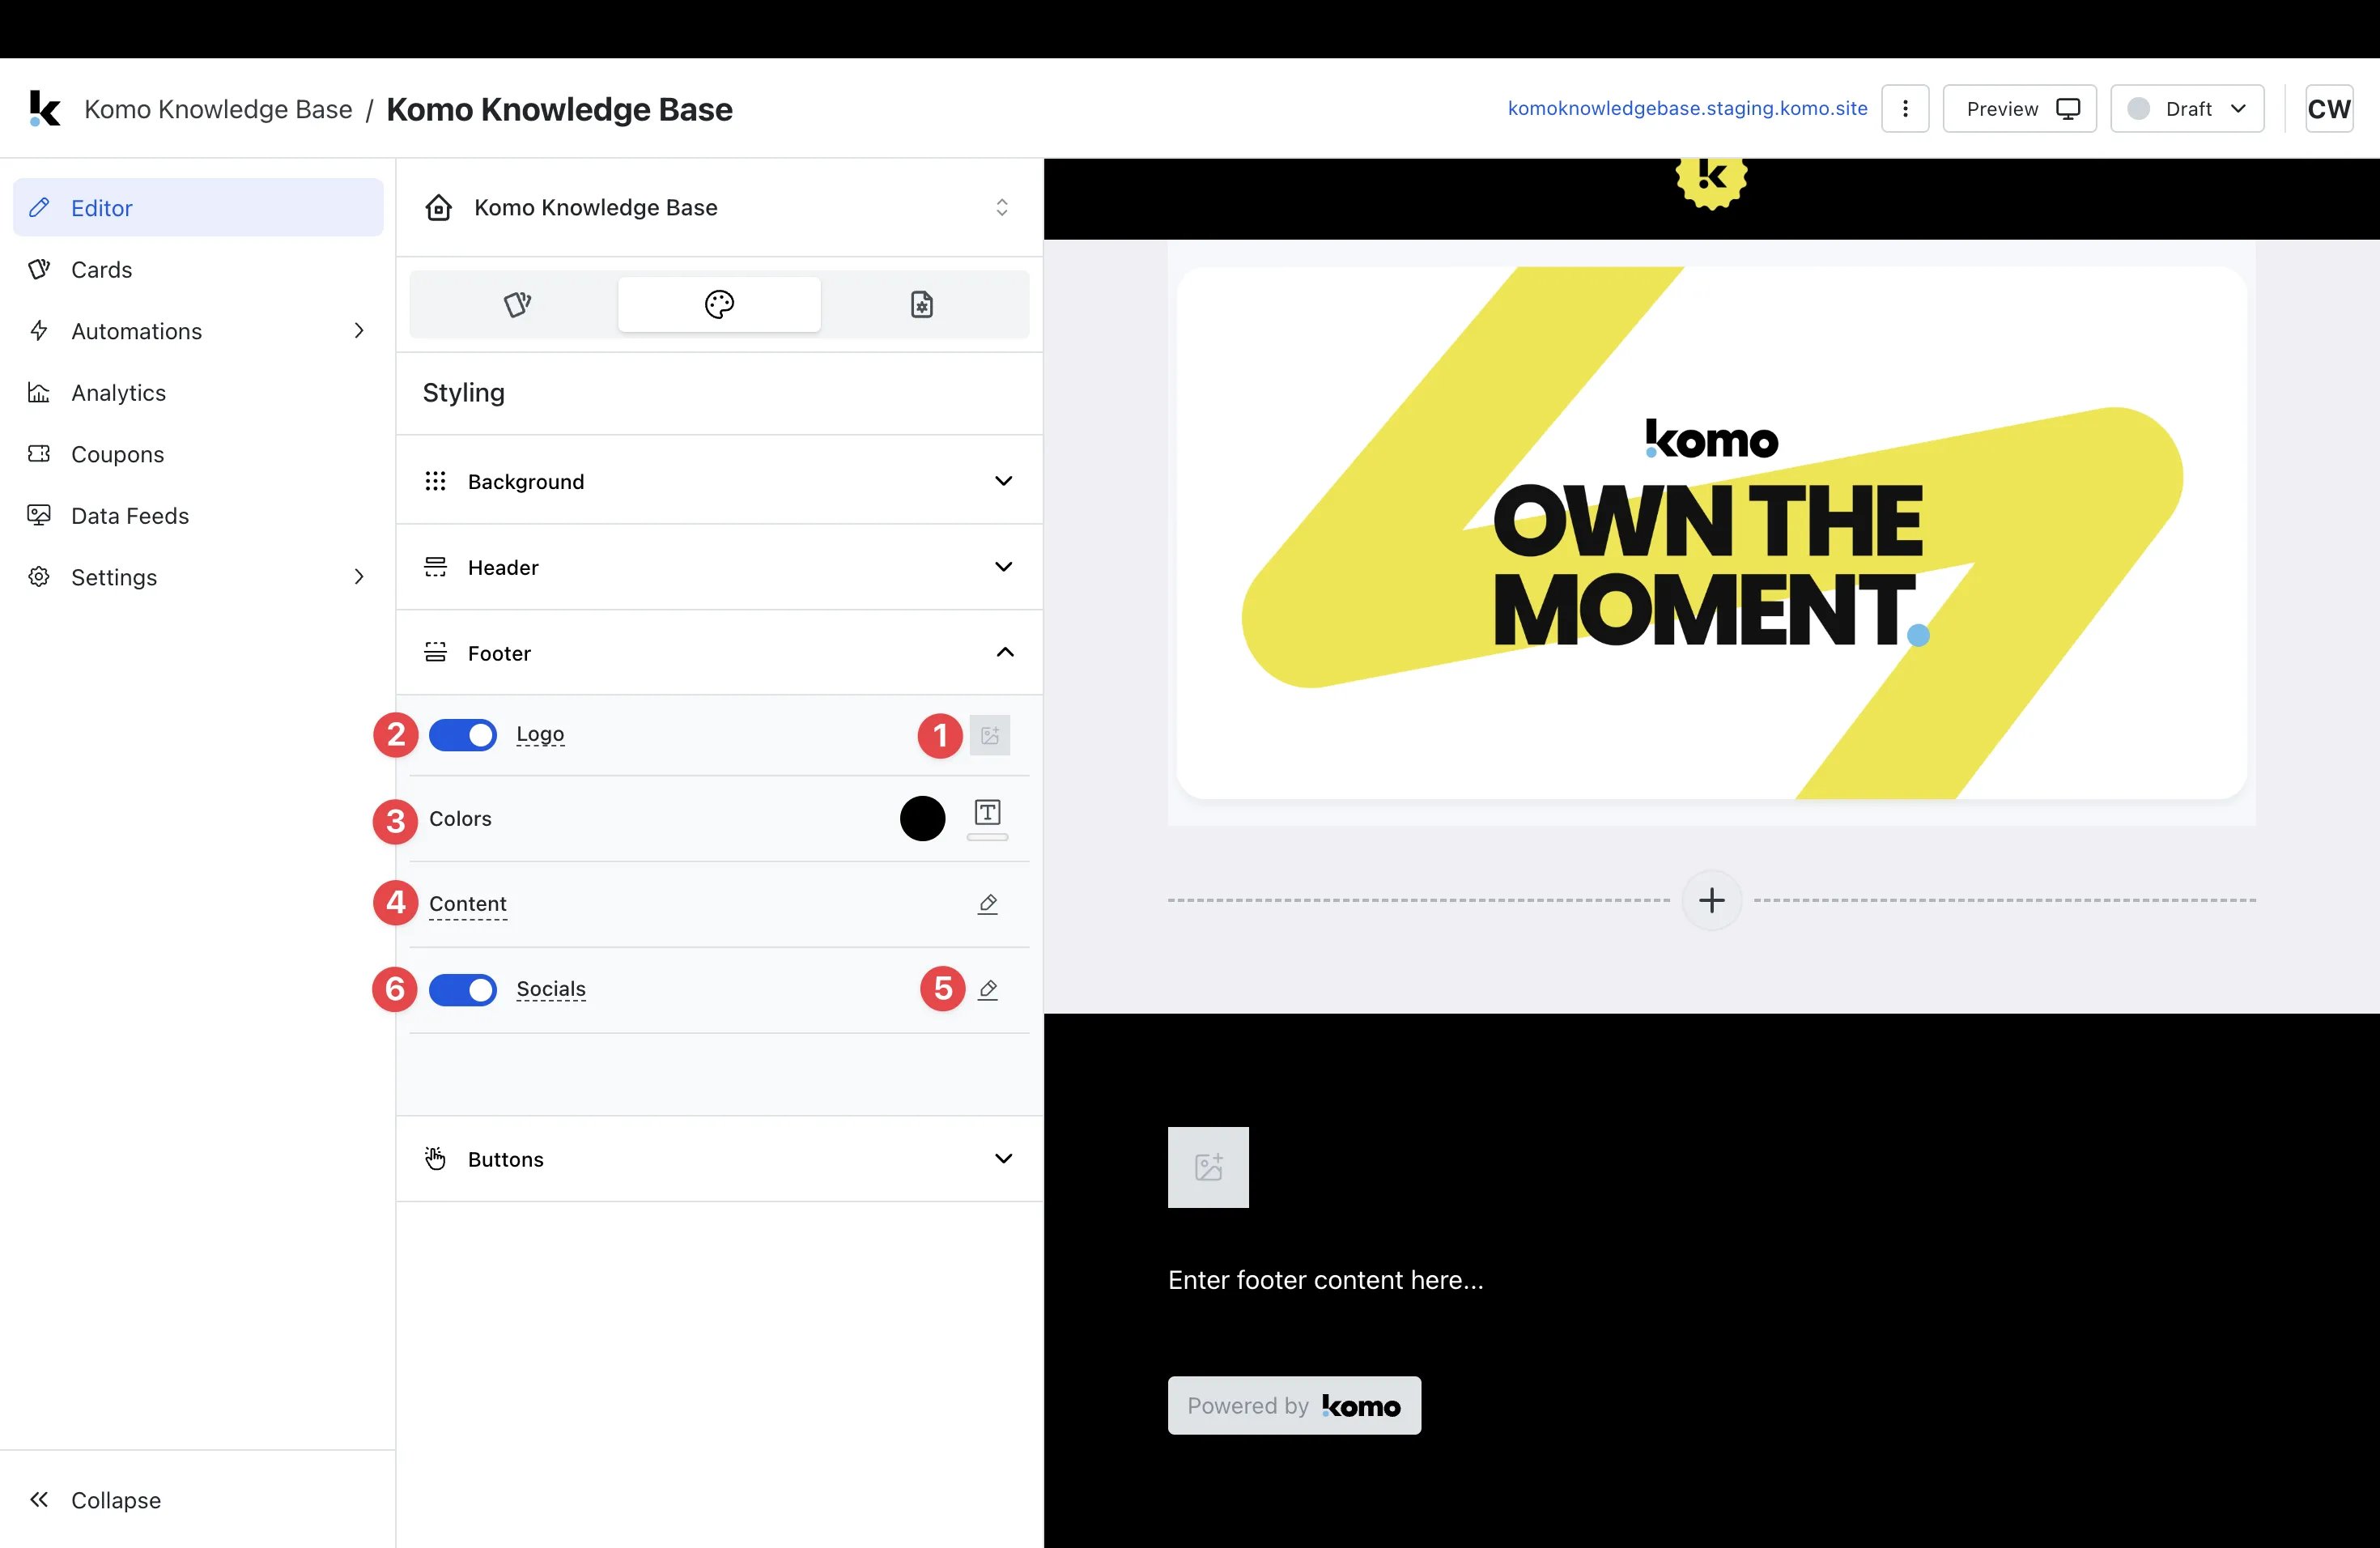Open Automations in the sidebar
The image size is (2380, 1548).
pyautogui.click(x=198, y=330)
